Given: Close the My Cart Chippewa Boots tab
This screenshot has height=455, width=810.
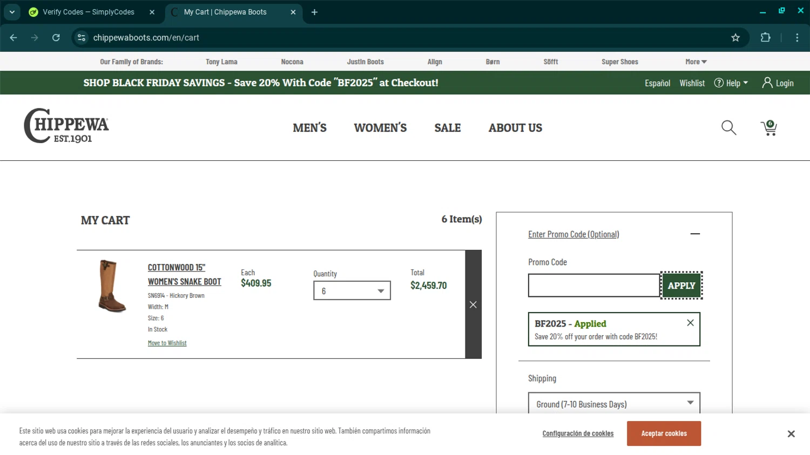Looking at the screenshot, I should click(x=293, y=12).
